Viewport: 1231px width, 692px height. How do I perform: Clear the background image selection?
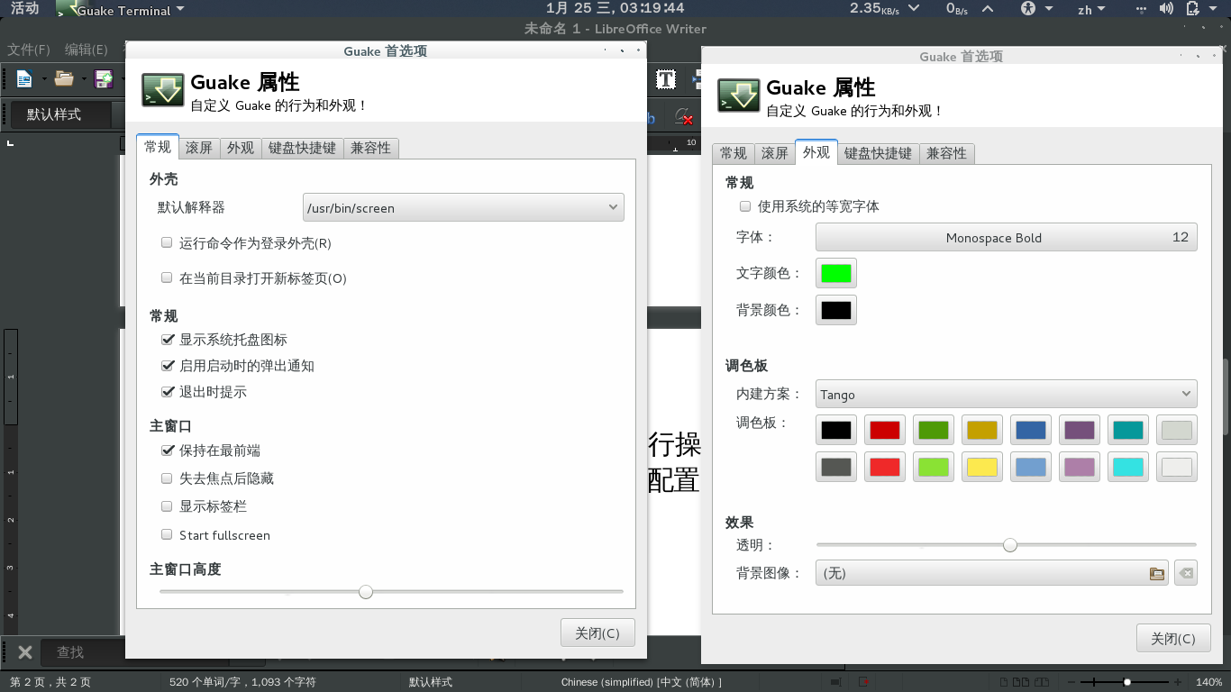(1186, 573)
